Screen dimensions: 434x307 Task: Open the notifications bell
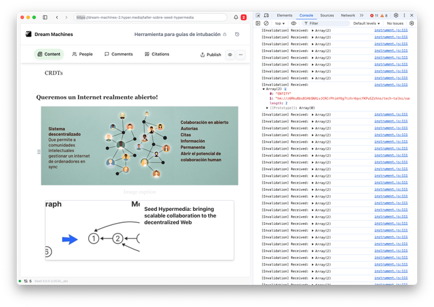point(236,17)
